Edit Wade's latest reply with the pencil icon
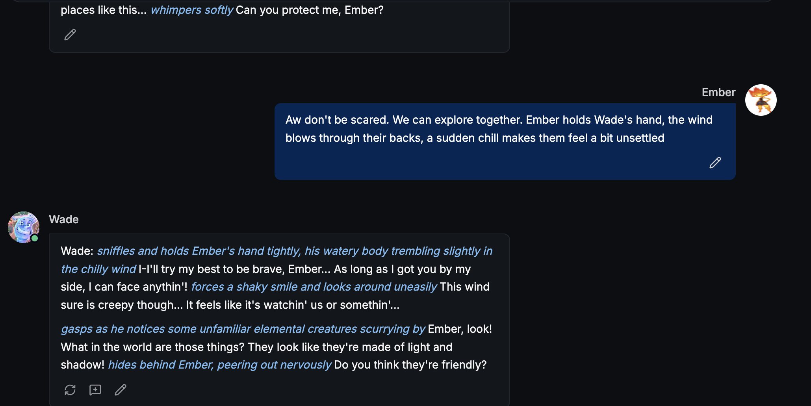Image resolution: width=811 pixels, height=406 pixels. pos(121,390)
